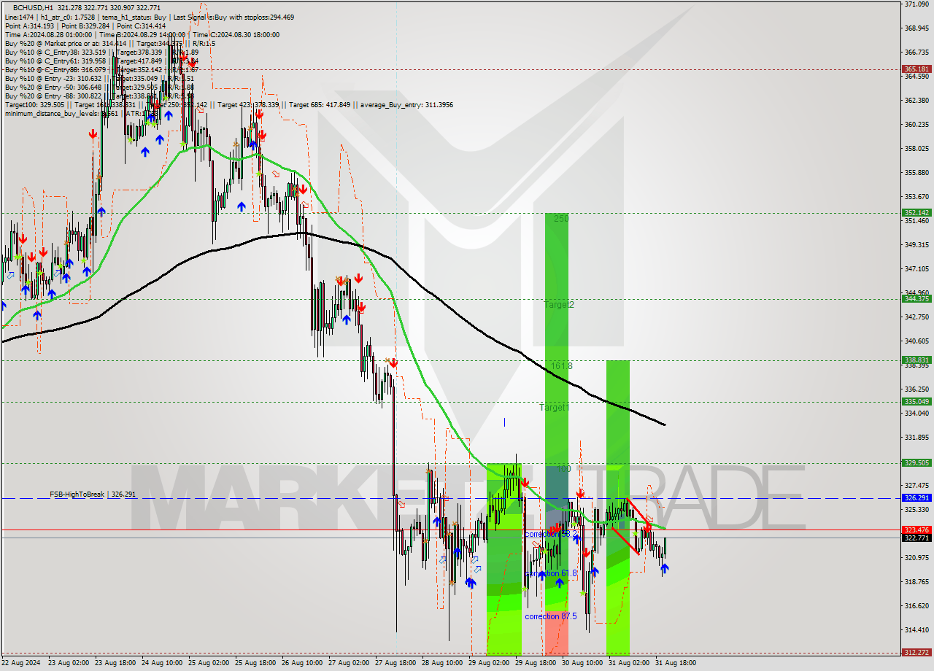
Task: Click the 312.272 red price label
Action: (x=916, y=652)
